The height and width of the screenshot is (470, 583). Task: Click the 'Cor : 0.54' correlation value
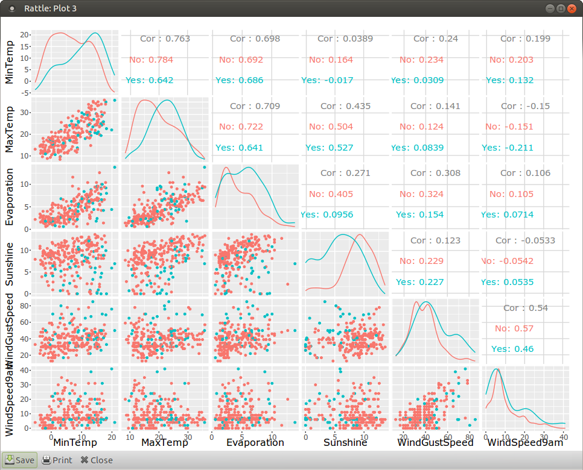[x=526, y=308]
